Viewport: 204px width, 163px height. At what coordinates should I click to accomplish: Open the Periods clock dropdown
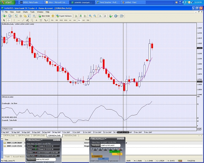click(x=116, y=16)
